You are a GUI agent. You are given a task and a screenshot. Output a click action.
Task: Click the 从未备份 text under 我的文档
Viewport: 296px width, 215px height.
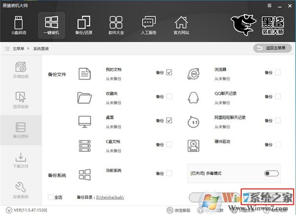pyautogui.click(x=113, y=79)
